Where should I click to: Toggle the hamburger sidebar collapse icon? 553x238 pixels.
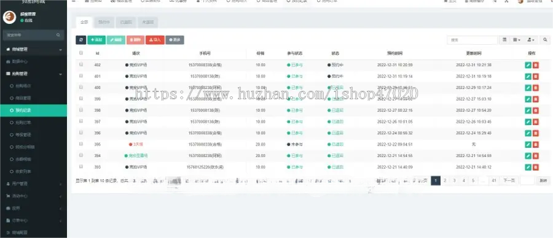[x=73, y=1]
